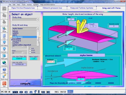Switch to Pump and Turbine Systems tab
Image resolution: width=126 pixels, height=95 pixels.
(82, 8)
